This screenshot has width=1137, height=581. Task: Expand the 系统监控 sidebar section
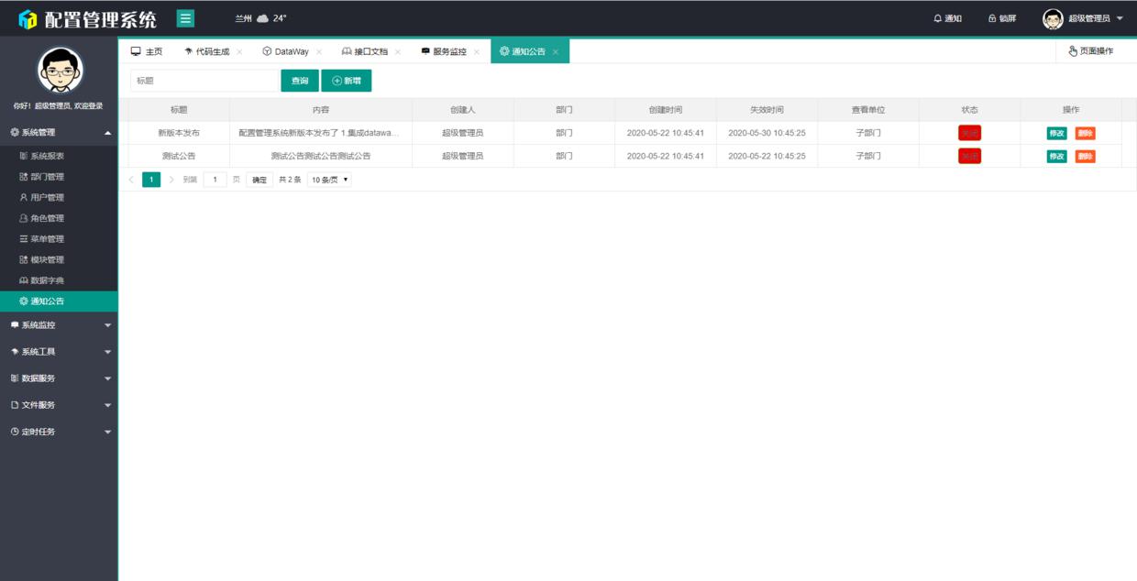coord(41,326)
